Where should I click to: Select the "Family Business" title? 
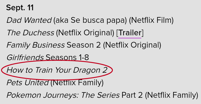point(36,45)
